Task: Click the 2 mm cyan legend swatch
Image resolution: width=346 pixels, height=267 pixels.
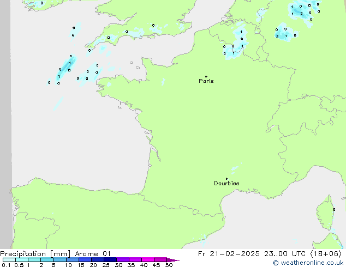Action: click(x=47, y=260)
